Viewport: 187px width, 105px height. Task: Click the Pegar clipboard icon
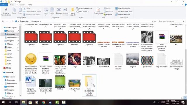[20, 10]
